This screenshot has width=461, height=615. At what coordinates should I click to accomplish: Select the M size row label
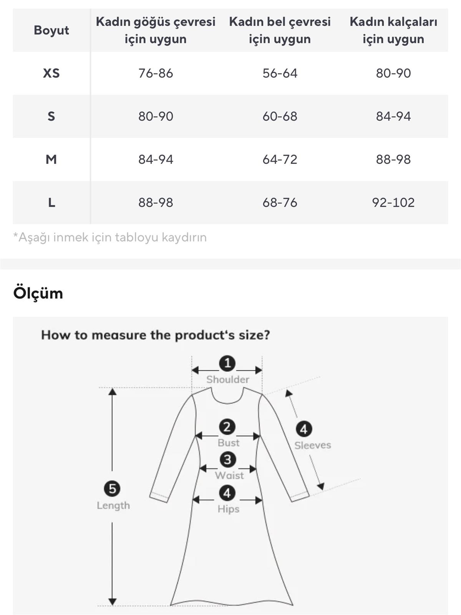(51, 159)
